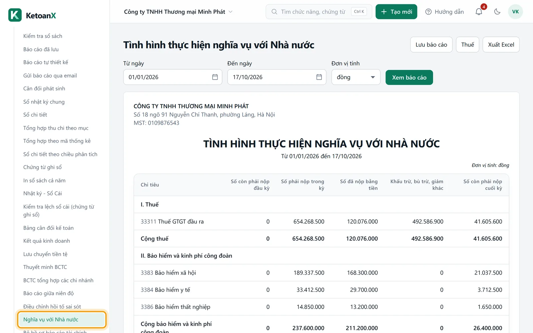This screenshot has width=533, height=333.
Task: Open Kết quả kinh doanh report
Action: (x=47, y=241)
